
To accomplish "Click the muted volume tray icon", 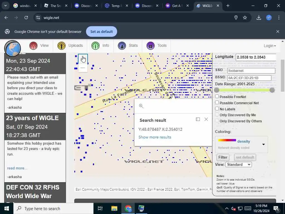I will (x=234, y=208).
